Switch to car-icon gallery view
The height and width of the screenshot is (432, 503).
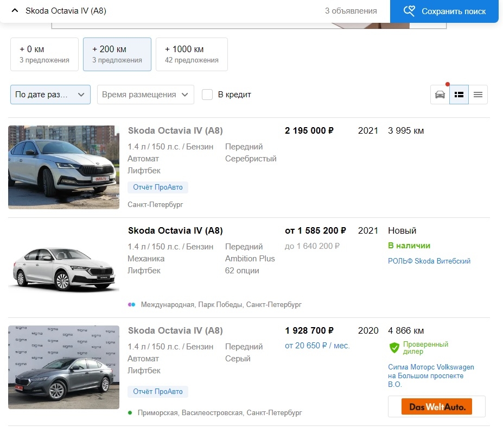click(x=440, y=95)
